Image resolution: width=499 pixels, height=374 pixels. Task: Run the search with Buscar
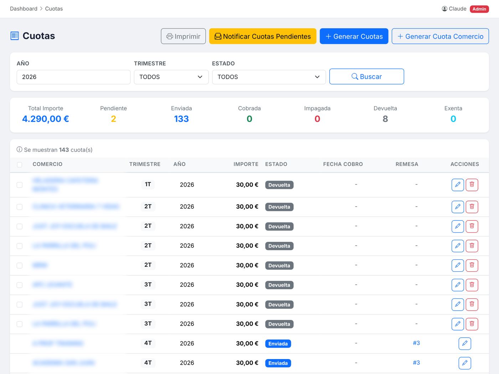click(x=366, y=77)
